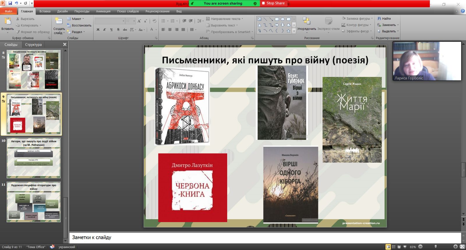The image size is (466, 250).
Task: Click the Find (Найти) binoculars icon
Action: pyautogui.click(x=379, y=19)
